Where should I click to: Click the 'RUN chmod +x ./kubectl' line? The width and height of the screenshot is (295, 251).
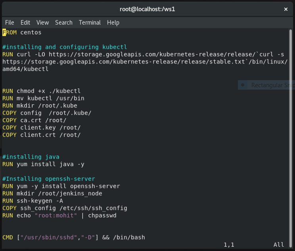pos(41,91)
